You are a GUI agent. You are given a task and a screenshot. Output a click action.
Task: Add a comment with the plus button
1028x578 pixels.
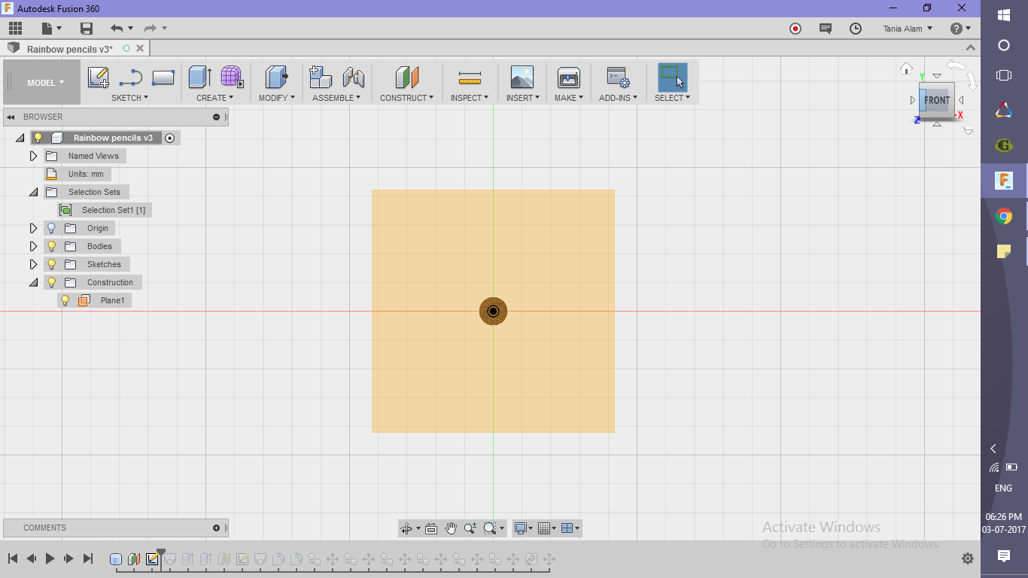[x=217, y=528]
